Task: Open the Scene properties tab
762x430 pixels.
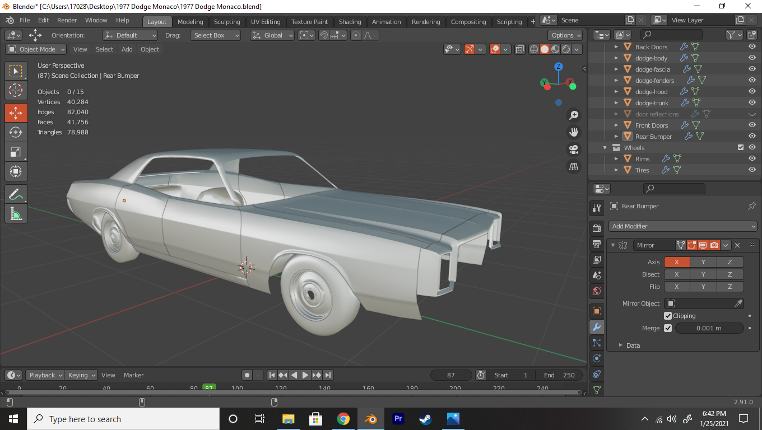Action: click(597, 275)
